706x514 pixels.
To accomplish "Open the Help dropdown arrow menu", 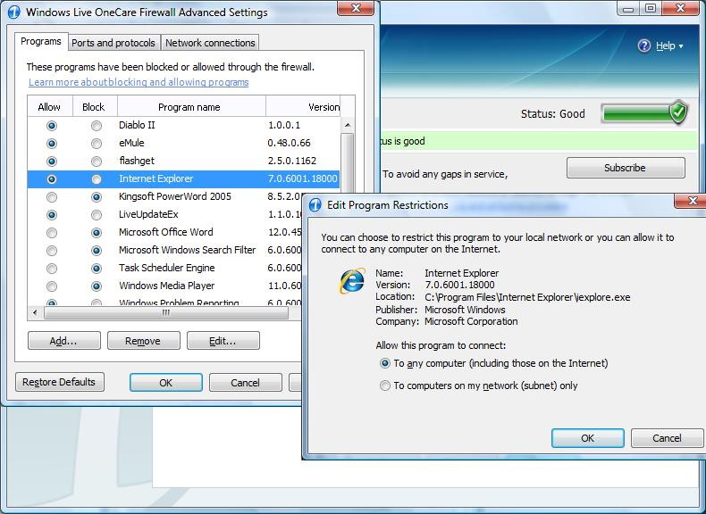I will click(681, 46).
